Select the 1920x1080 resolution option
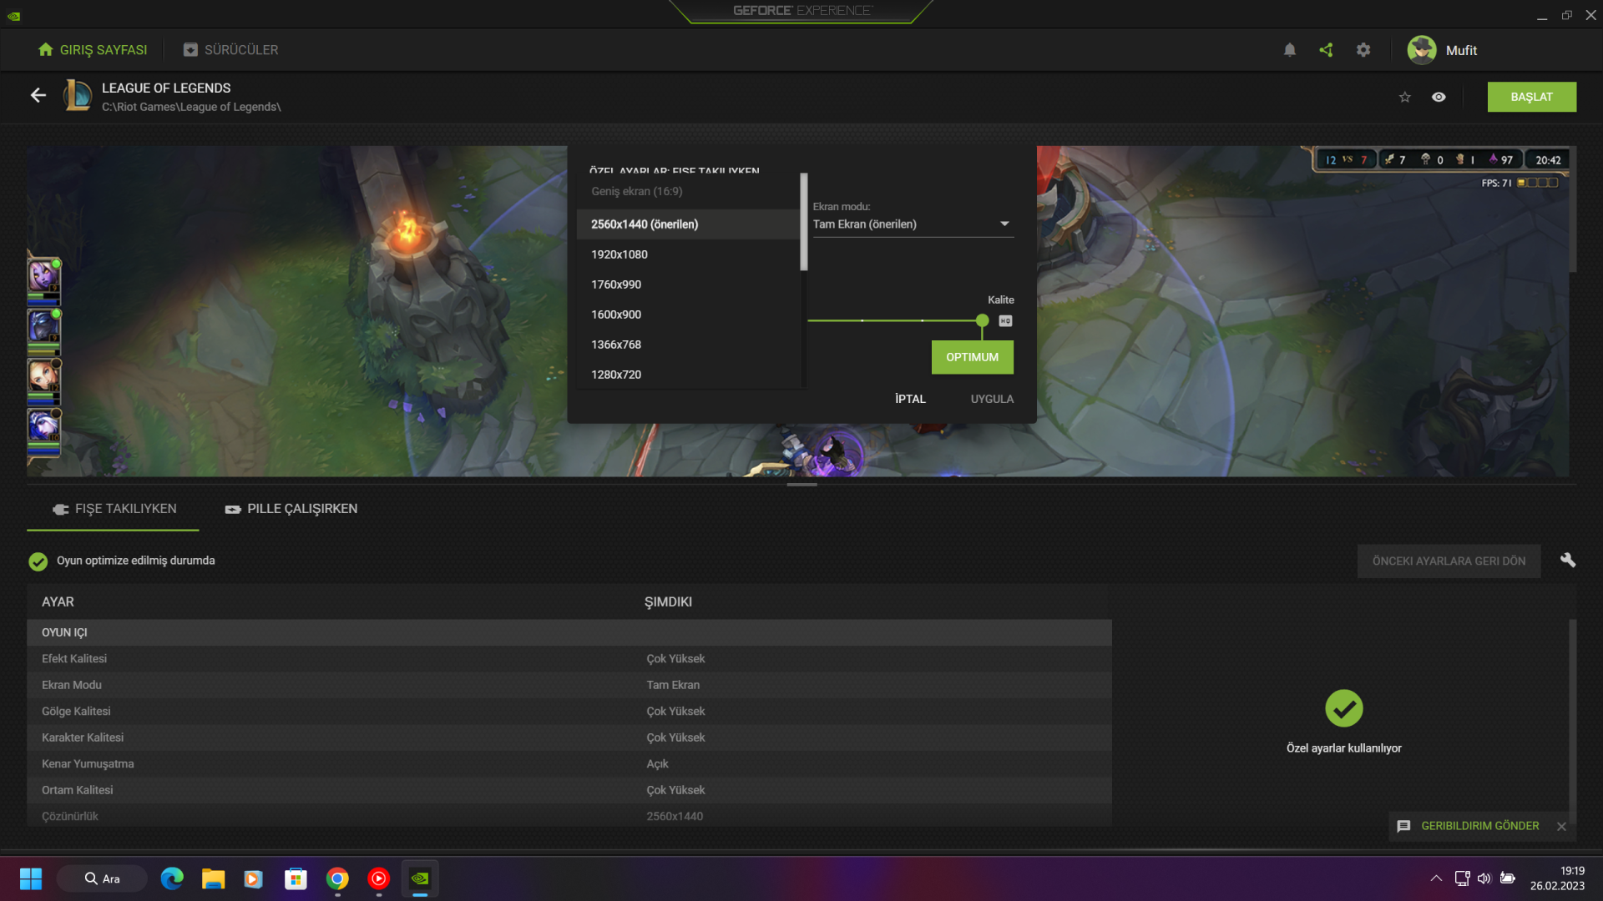Viewport: 1603px width, 901px height. [619, 254]
